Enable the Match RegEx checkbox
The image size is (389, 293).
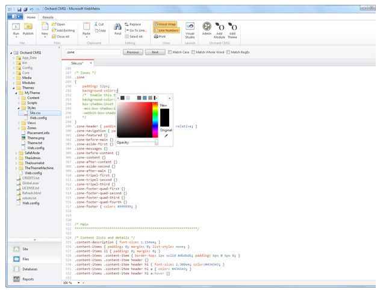tap(228, 52)
